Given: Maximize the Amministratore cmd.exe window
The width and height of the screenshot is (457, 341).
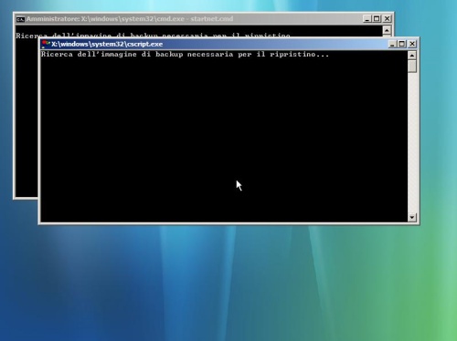Looking at the screenshot, I should pos(377,19).
